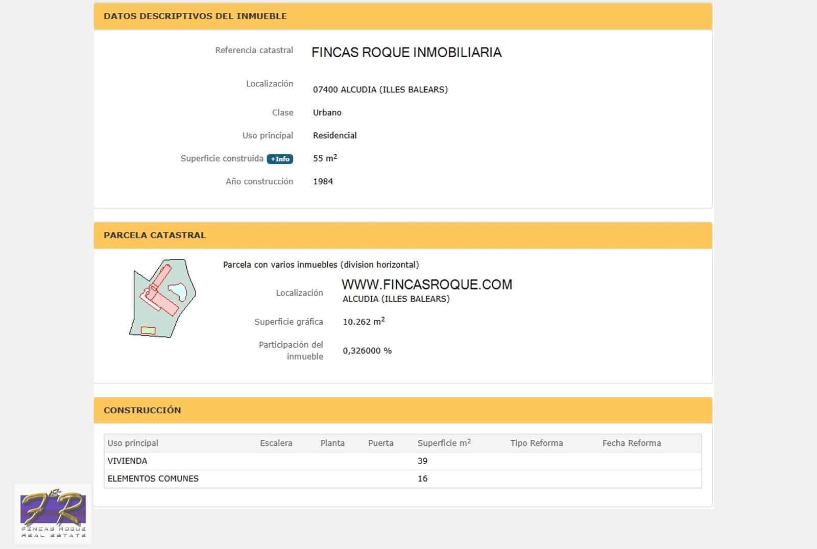Click the Puerta column header
This screenshot has height=549, width=817.
[x=381, y=443]
